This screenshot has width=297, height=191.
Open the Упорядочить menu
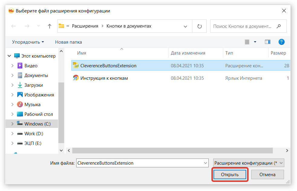[x=28, y=42]
